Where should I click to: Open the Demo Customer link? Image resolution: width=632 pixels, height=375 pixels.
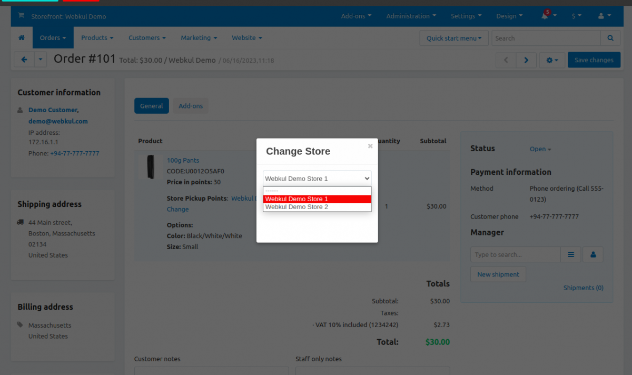coord(54,110)
